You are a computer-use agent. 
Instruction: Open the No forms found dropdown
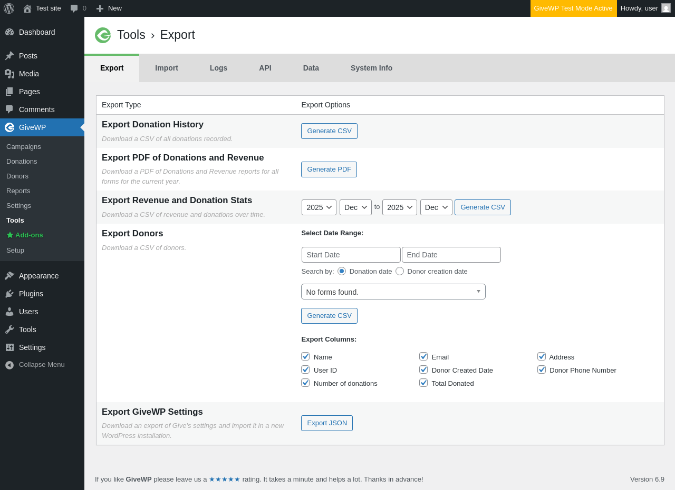[x=393, y=292]
